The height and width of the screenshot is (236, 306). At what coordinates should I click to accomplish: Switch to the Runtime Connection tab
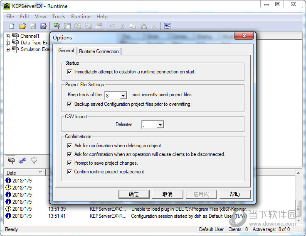(x=99, y=51)
